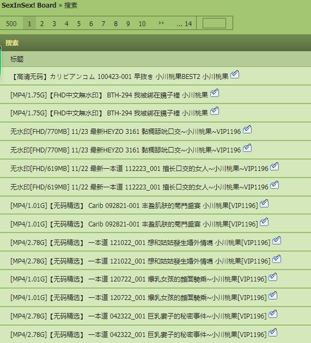This screenshot has width=311, height=343.
Task: Navigate to results page 7
Action: point(103,23)
